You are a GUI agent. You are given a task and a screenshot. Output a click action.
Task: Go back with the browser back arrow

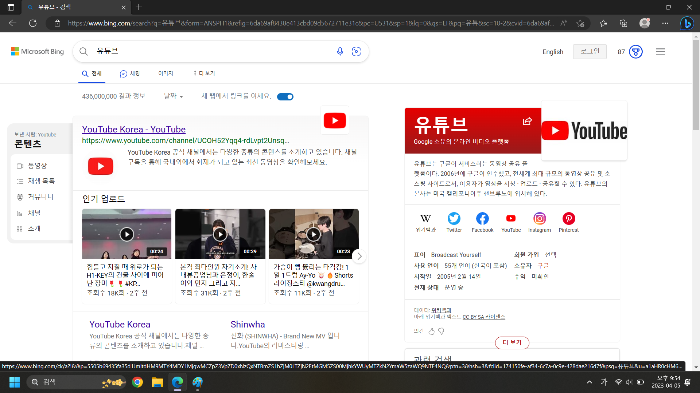click(x=13, y=23)
